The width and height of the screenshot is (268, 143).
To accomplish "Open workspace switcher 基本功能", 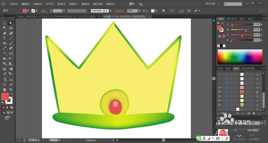I will 212,4.
